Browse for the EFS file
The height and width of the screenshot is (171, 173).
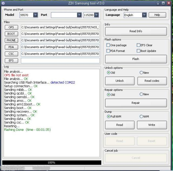[x=11, y=61]
